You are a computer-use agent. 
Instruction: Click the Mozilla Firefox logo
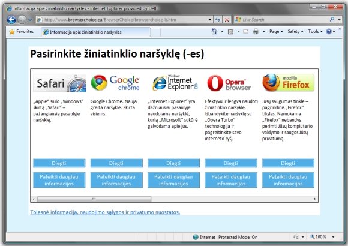[288, 83]
